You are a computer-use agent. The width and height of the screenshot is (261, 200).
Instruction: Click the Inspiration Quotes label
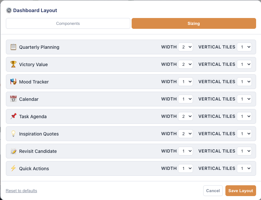click(39, 134)
